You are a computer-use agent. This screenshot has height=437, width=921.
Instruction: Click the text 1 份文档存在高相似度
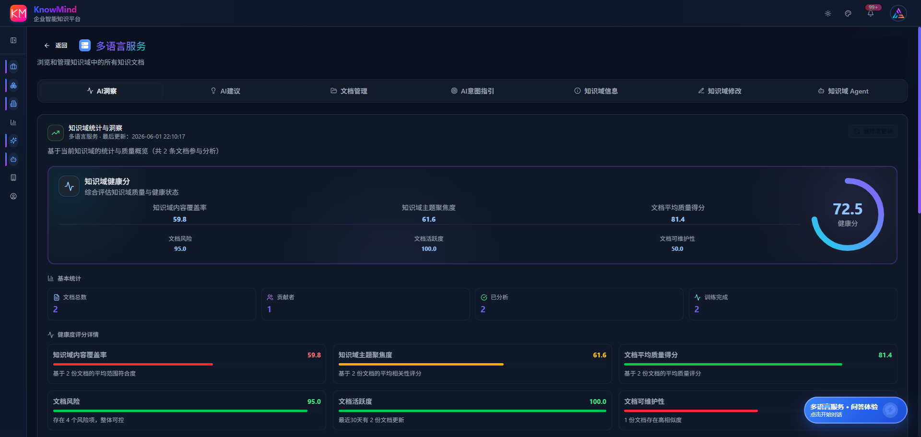click(x=653, y=420)
